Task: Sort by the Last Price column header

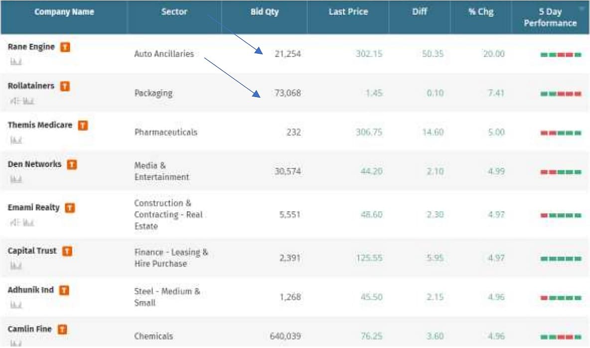Action: (347, 12)
